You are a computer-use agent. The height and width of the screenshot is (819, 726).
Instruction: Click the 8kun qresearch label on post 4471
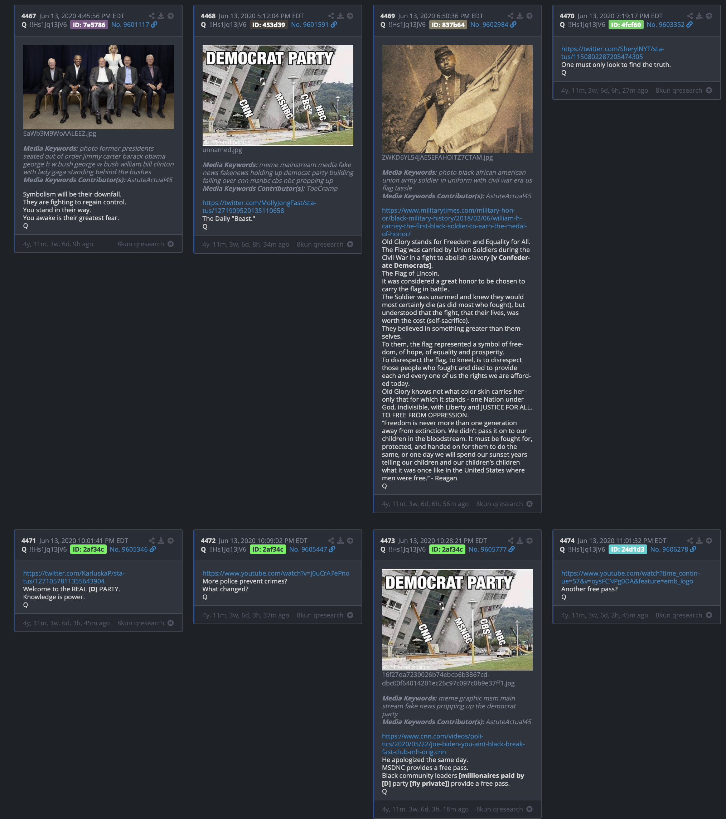pos(141,623)
